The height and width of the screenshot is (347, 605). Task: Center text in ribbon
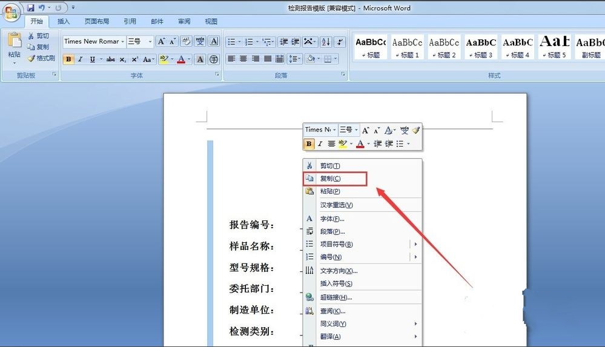coord(243,59)
